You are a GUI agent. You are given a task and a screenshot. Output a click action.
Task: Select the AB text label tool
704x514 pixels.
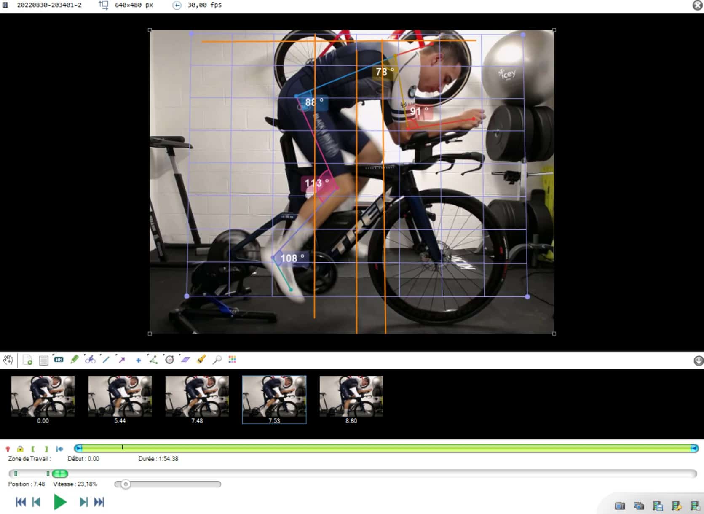coord(59,360)
